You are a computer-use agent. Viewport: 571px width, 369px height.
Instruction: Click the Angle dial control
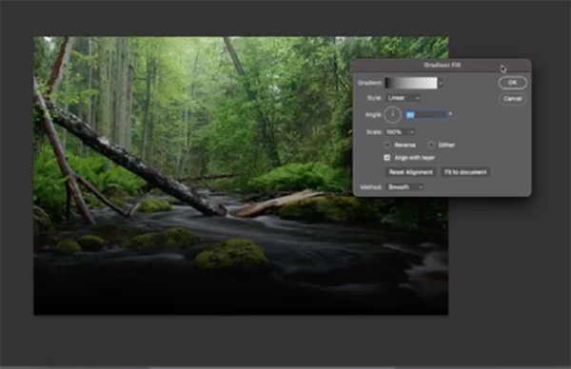(392, 115)
